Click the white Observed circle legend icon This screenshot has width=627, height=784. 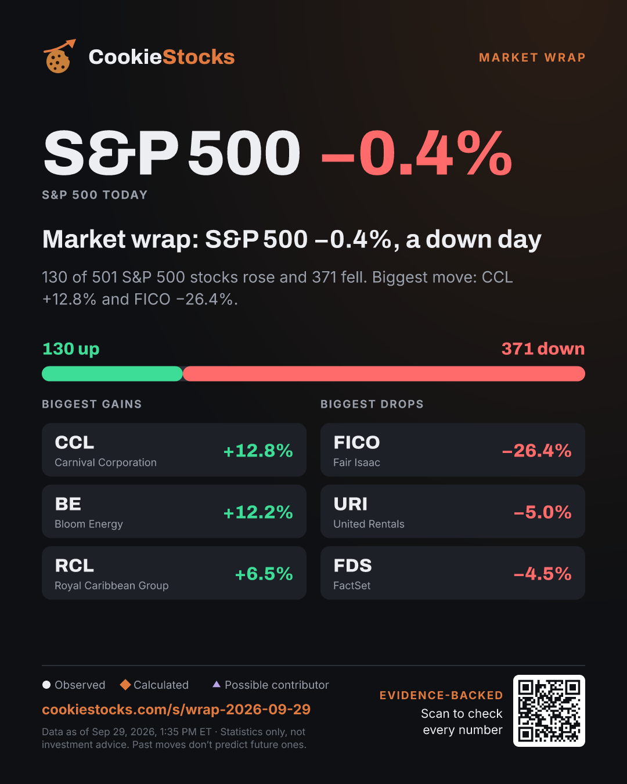pos(46,685)
